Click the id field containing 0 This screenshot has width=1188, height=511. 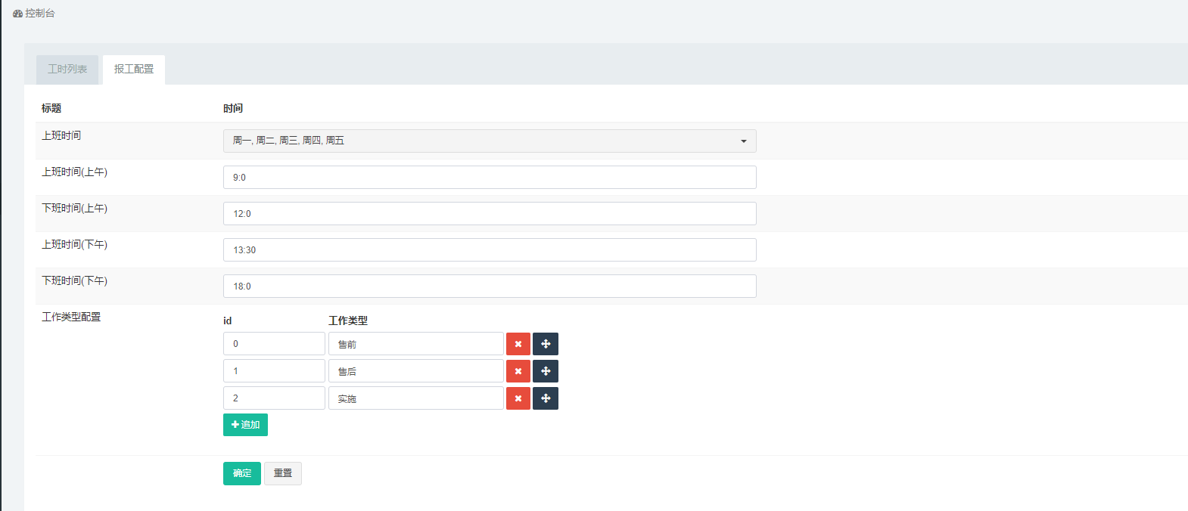click(x=274, y=344)
